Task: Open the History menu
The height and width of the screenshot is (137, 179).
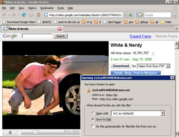Action: pyautogui.click(x=32, y=8)
